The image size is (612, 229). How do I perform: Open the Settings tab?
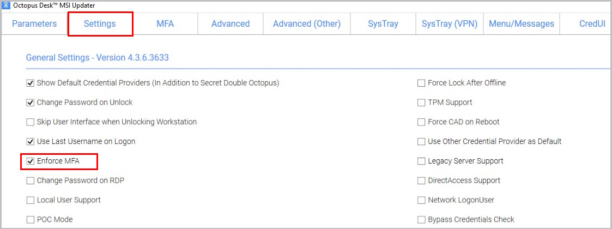click(x=100, y=23)
